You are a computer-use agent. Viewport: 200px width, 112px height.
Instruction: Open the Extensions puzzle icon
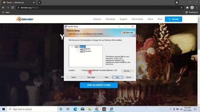coord(187,7)
